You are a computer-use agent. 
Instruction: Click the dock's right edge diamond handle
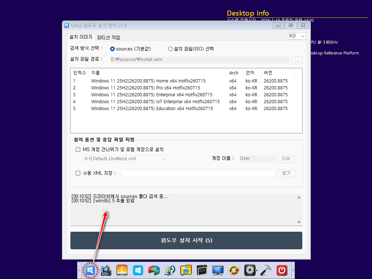[x=293, y=270]
